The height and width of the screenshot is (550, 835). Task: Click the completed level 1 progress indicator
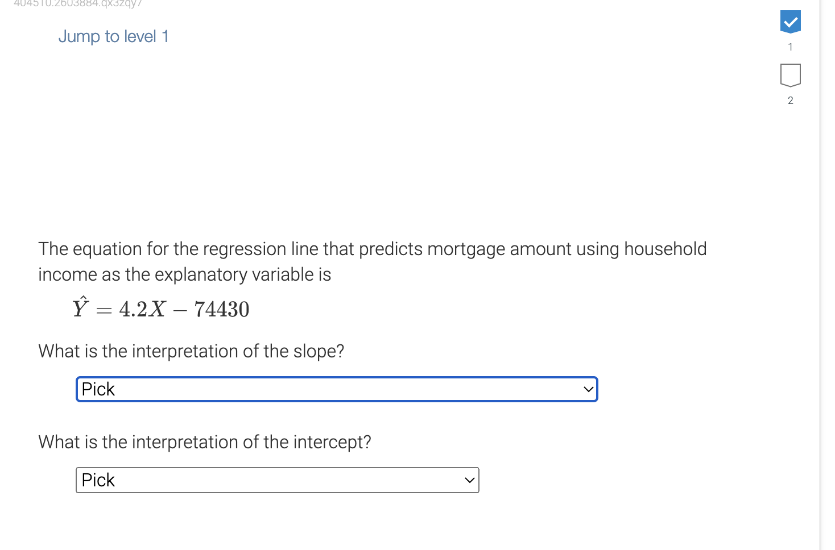(x=790, y=22)
